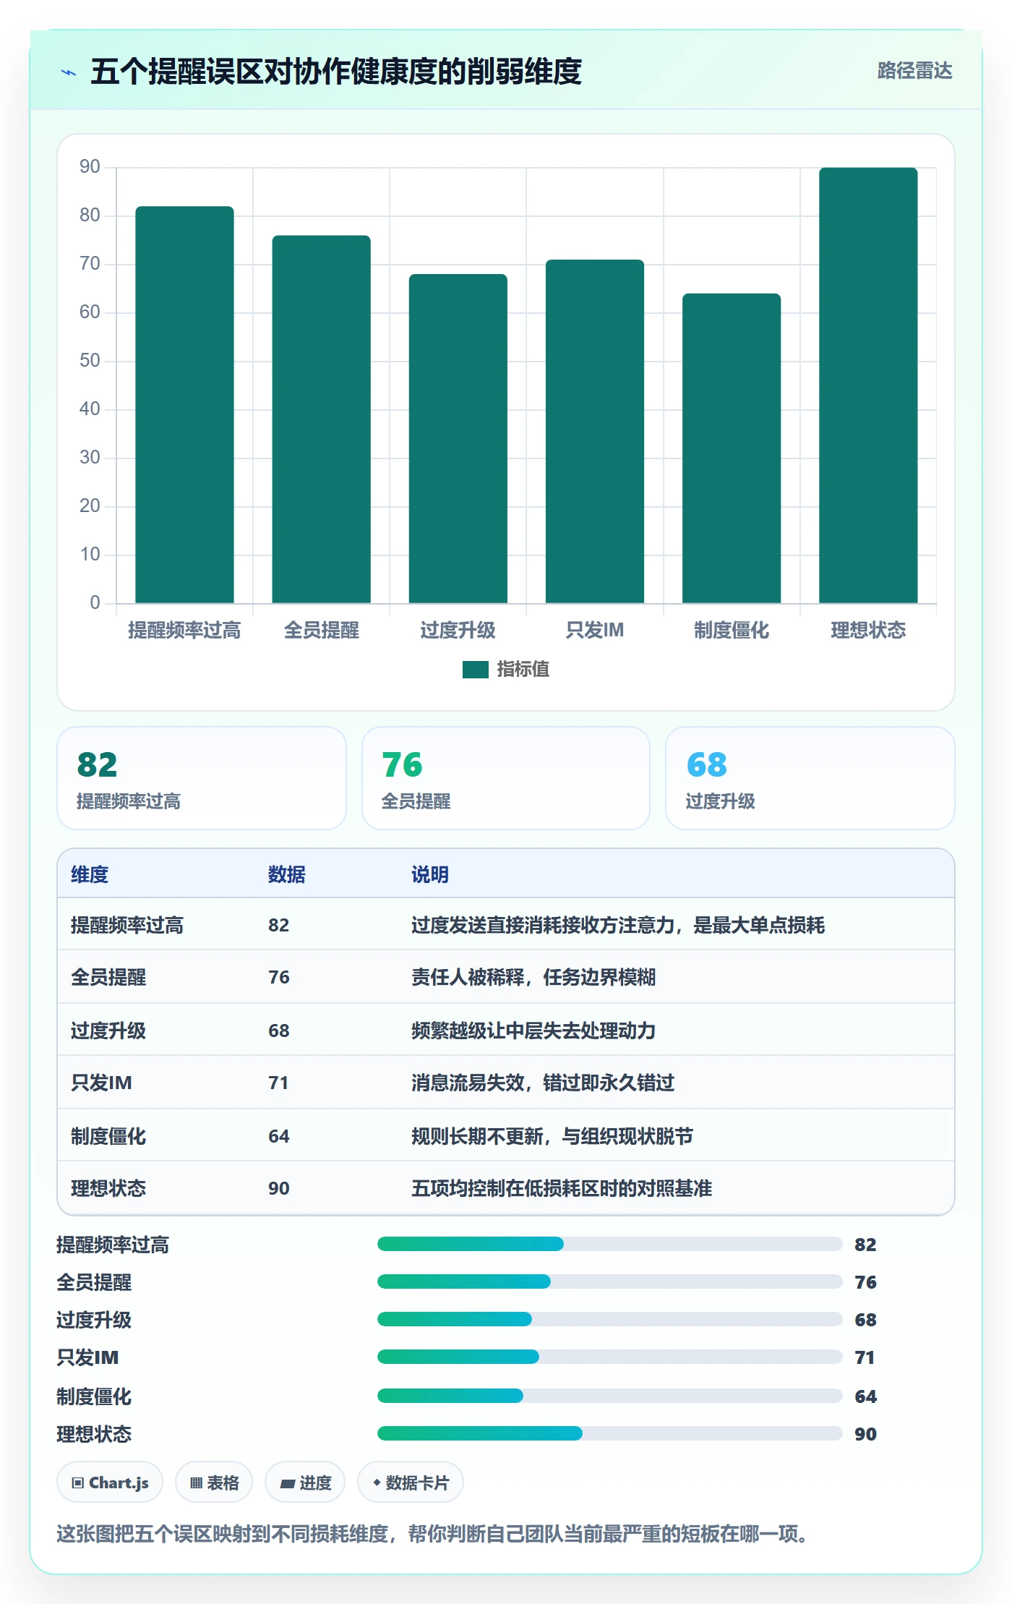Open the 76 全员提醒 data card

coord(506,778)
